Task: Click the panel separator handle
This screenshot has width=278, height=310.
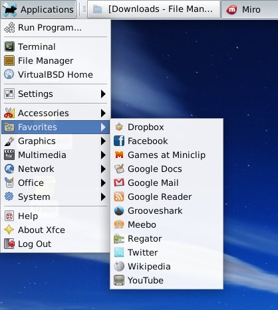Action: 84,9
